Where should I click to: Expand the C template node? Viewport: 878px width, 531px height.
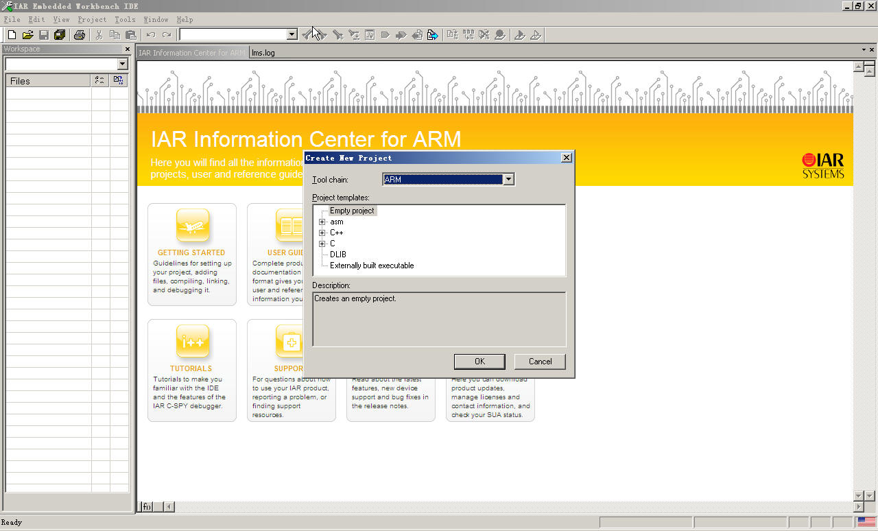[x=322, y=244]
